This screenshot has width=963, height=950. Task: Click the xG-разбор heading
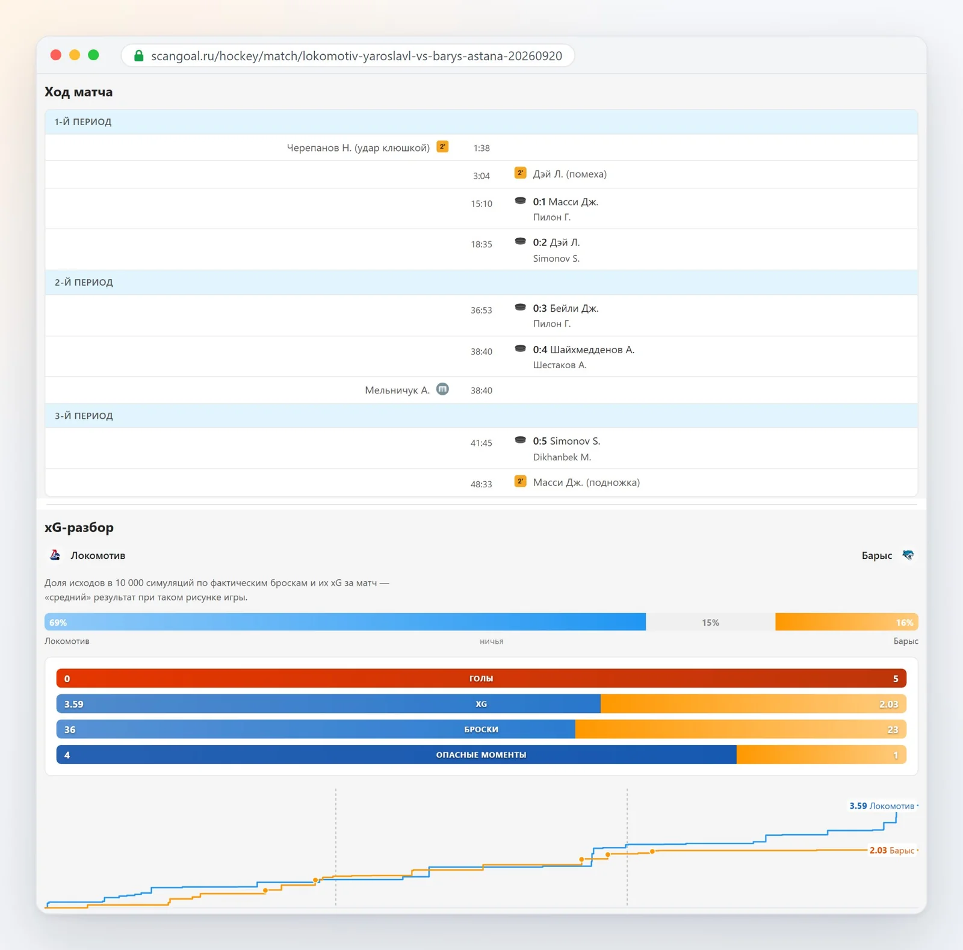[x=79, y=528]
